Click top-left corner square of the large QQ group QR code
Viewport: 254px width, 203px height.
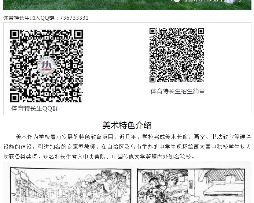pyautogui.click(x=15, y=34)
